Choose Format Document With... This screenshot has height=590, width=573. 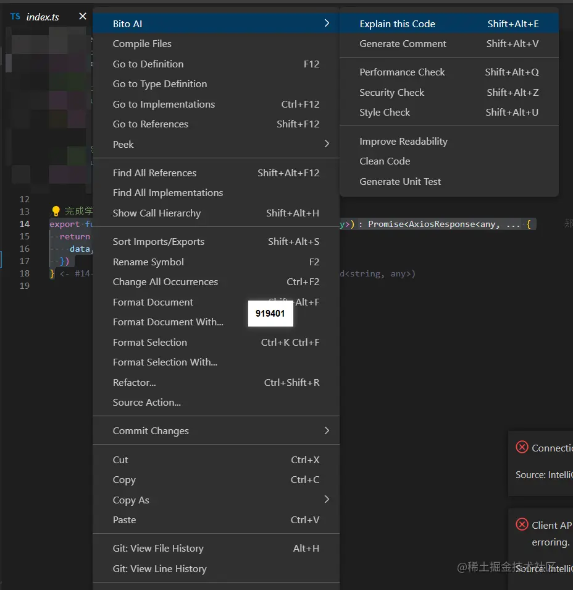coord(216,322)
